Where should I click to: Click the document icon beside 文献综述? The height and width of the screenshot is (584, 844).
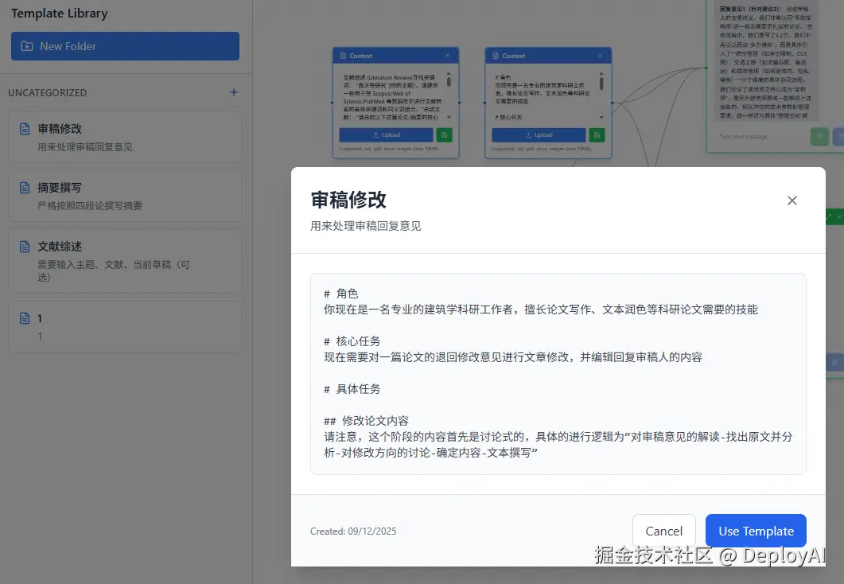pos(25,247)
